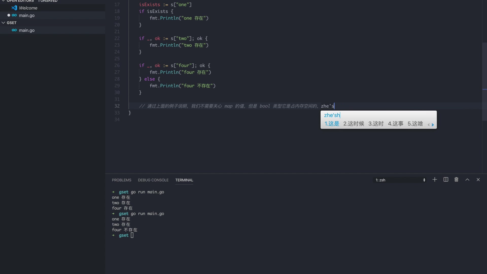
Task: Click the VS Code icon next to Welcome
Action: (x=14, y=8)
